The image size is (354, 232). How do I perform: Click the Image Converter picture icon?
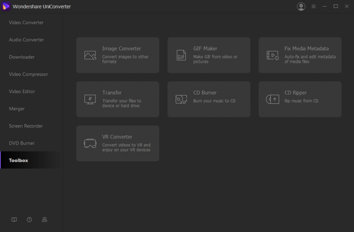(90, 55)
